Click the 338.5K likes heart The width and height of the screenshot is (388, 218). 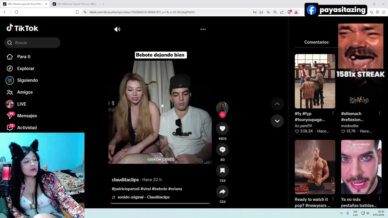(297, 131)
